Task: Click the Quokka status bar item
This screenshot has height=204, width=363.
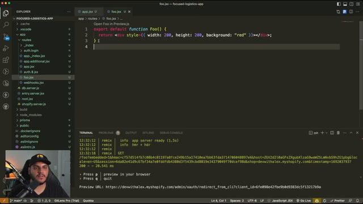Action: pos(88,201)
